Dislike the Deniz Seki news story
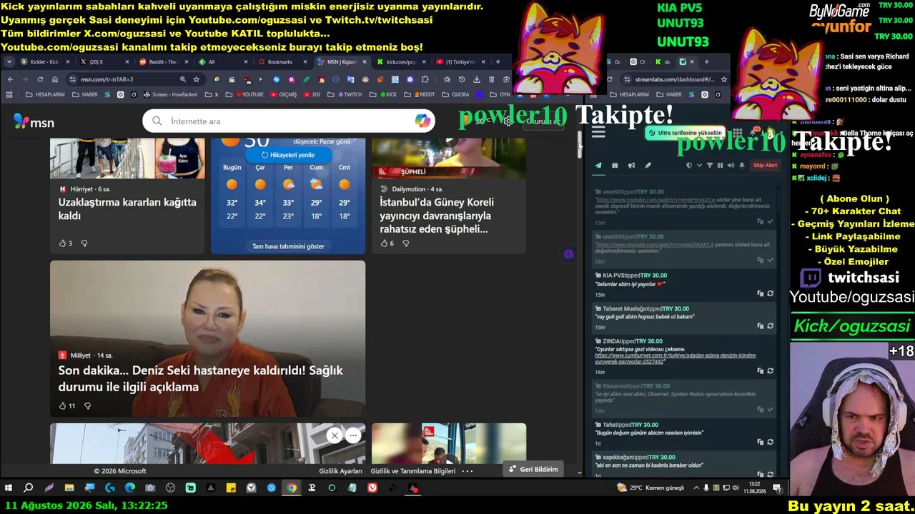The height and width of the screenshot is (514, 915). [x=87, y=405]
